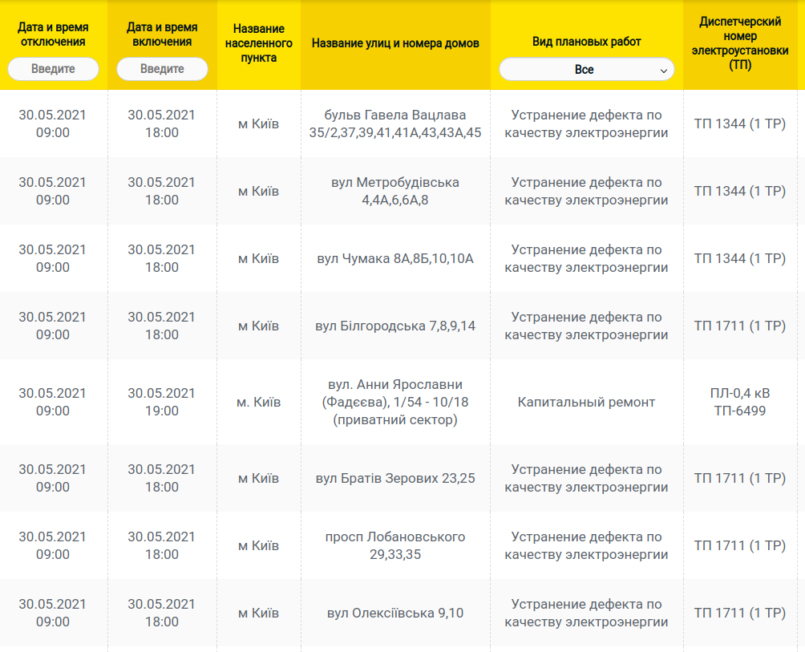Click the "Дата и время включения" column header
The image size is (805, 652).
click(162, 34)
